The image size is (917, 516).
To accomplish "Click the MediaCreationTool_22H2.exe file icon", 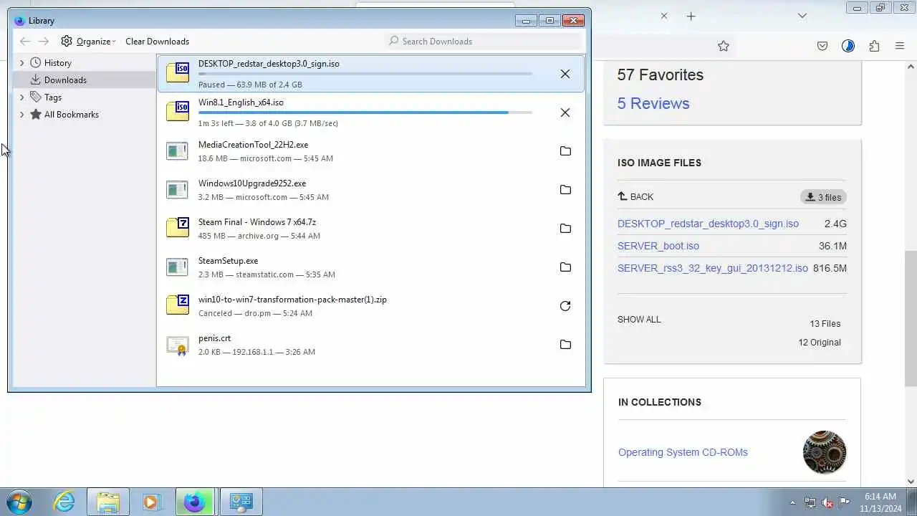I will tap(177, 150).
